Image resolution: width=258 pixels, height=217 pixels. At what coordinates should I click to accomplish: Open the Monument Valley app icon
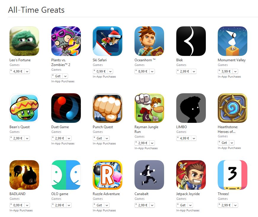tap(233, 41)
